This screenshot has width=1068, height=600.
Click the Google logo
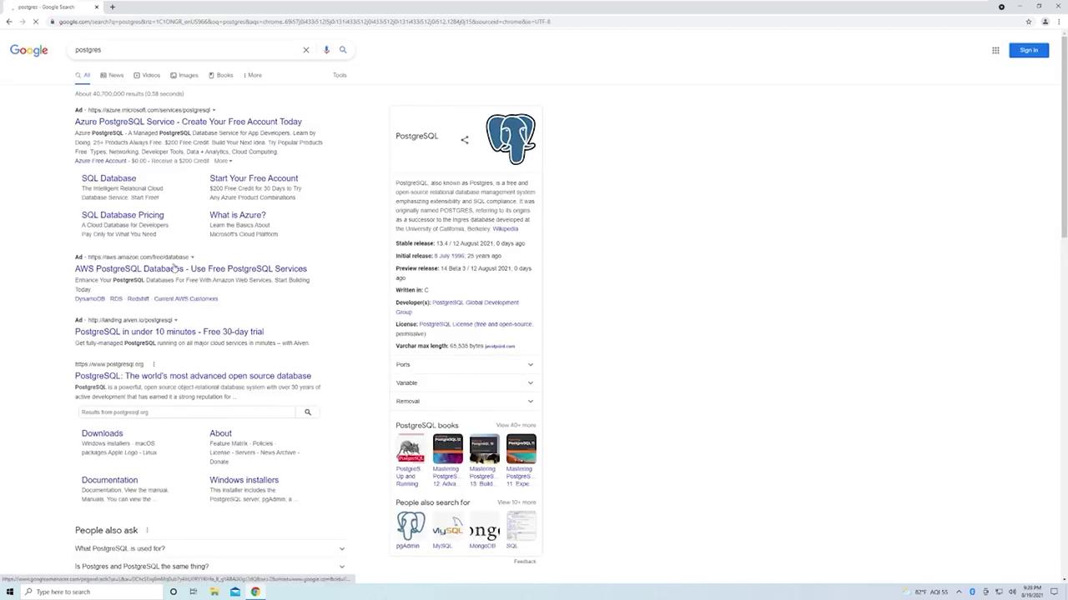29,50
